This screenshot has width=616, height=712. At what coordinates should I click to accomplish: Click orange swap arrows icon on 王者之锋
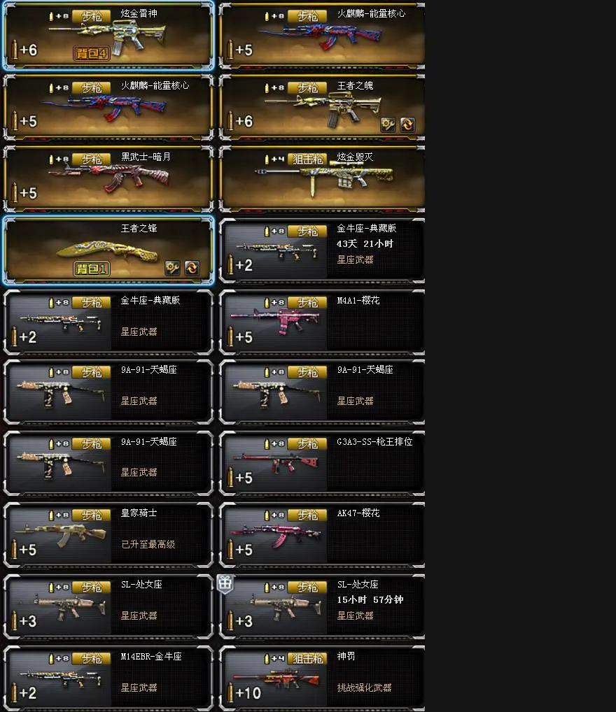point(192,268)
